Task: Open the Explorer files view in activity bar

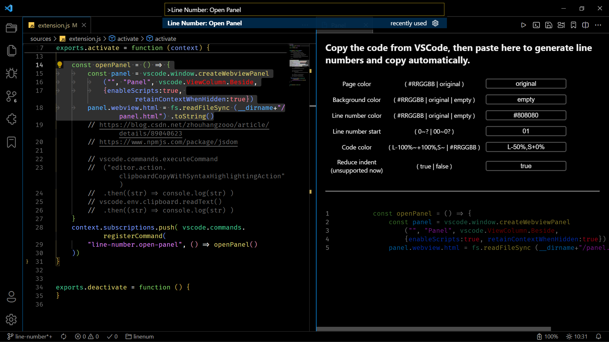Action: (x=11, y=51)
